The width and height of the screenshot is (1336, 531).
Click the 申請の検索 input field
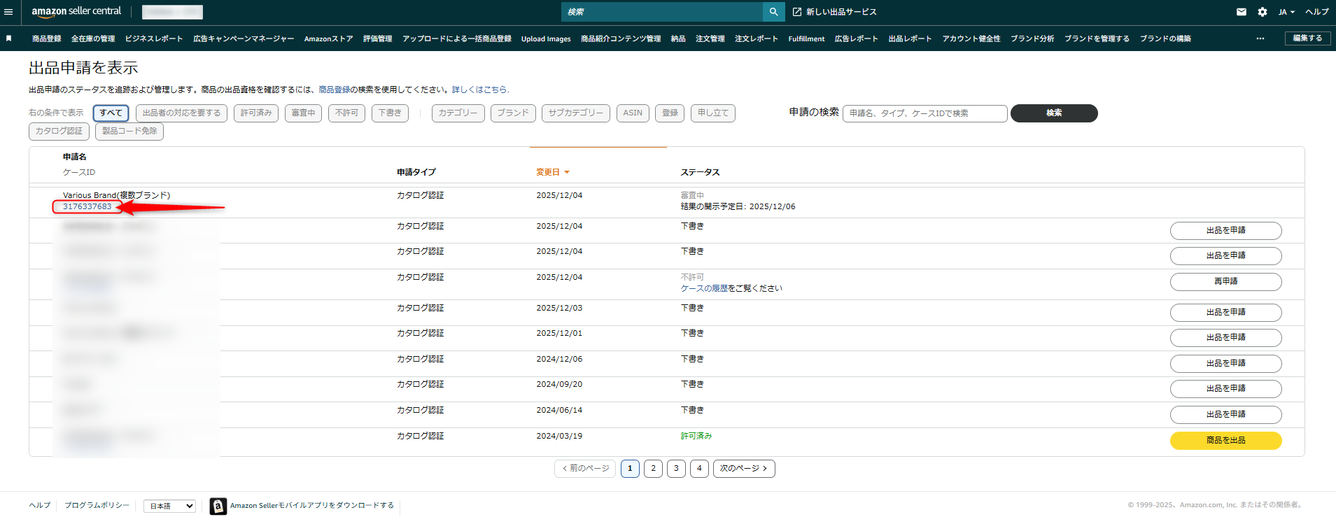coord(924,113)
